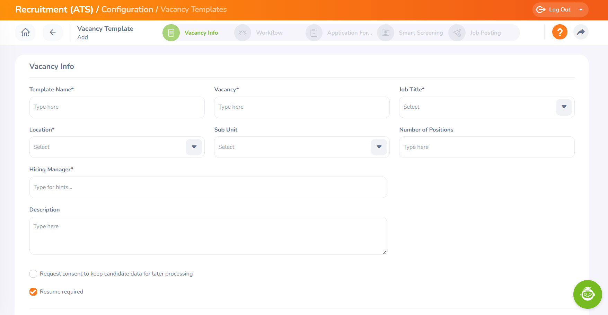The height and width of the screenshot is (315, 608).
Task: Uncheck the Resume required checkbox
Action: click(x=33, y=292)
